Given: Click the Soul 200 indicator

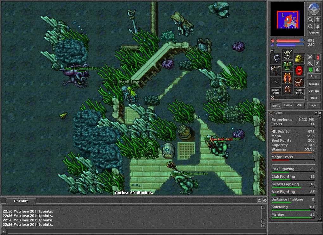Looking at the screenshot, I should coord(276,91).
